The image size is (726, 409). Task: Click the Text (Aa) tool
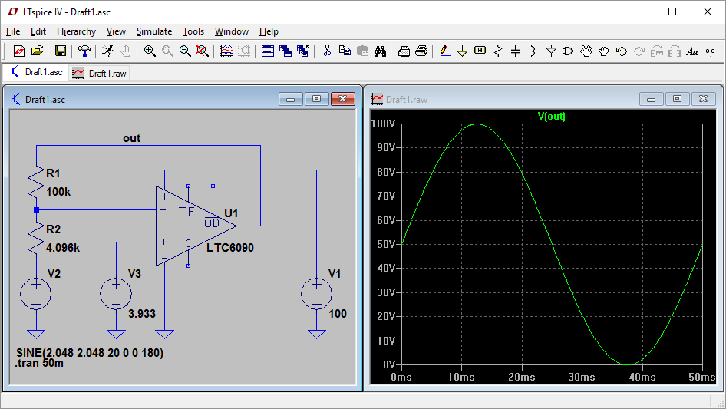pos(692,51)
